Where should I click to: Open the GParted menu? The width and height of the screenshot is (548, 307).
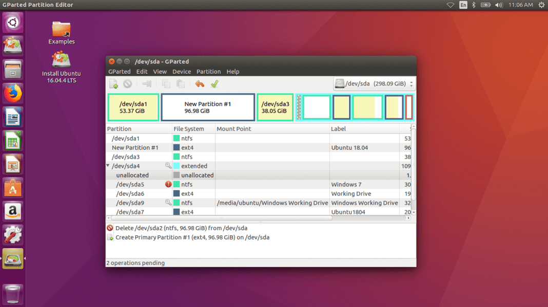pyautogui.click(x=119, y=71)
